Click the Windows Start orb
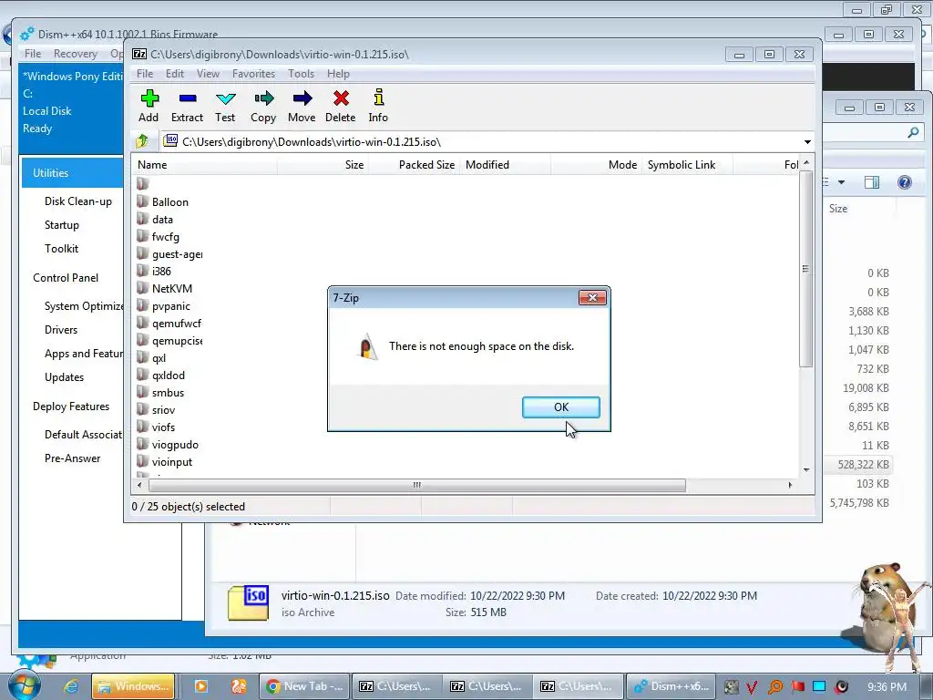Screen dimensions: 933x700 pos(25,685)
